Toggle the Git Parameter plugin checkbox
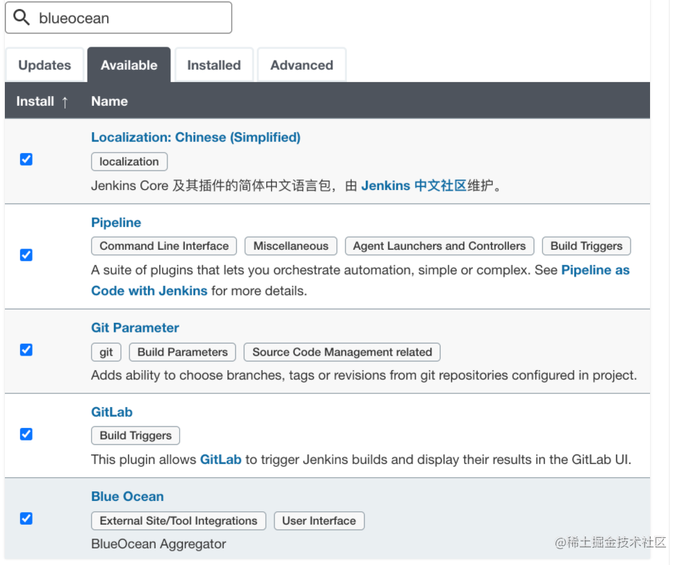The height and width of the screenshot is (565, 682). tap(26, 349)
